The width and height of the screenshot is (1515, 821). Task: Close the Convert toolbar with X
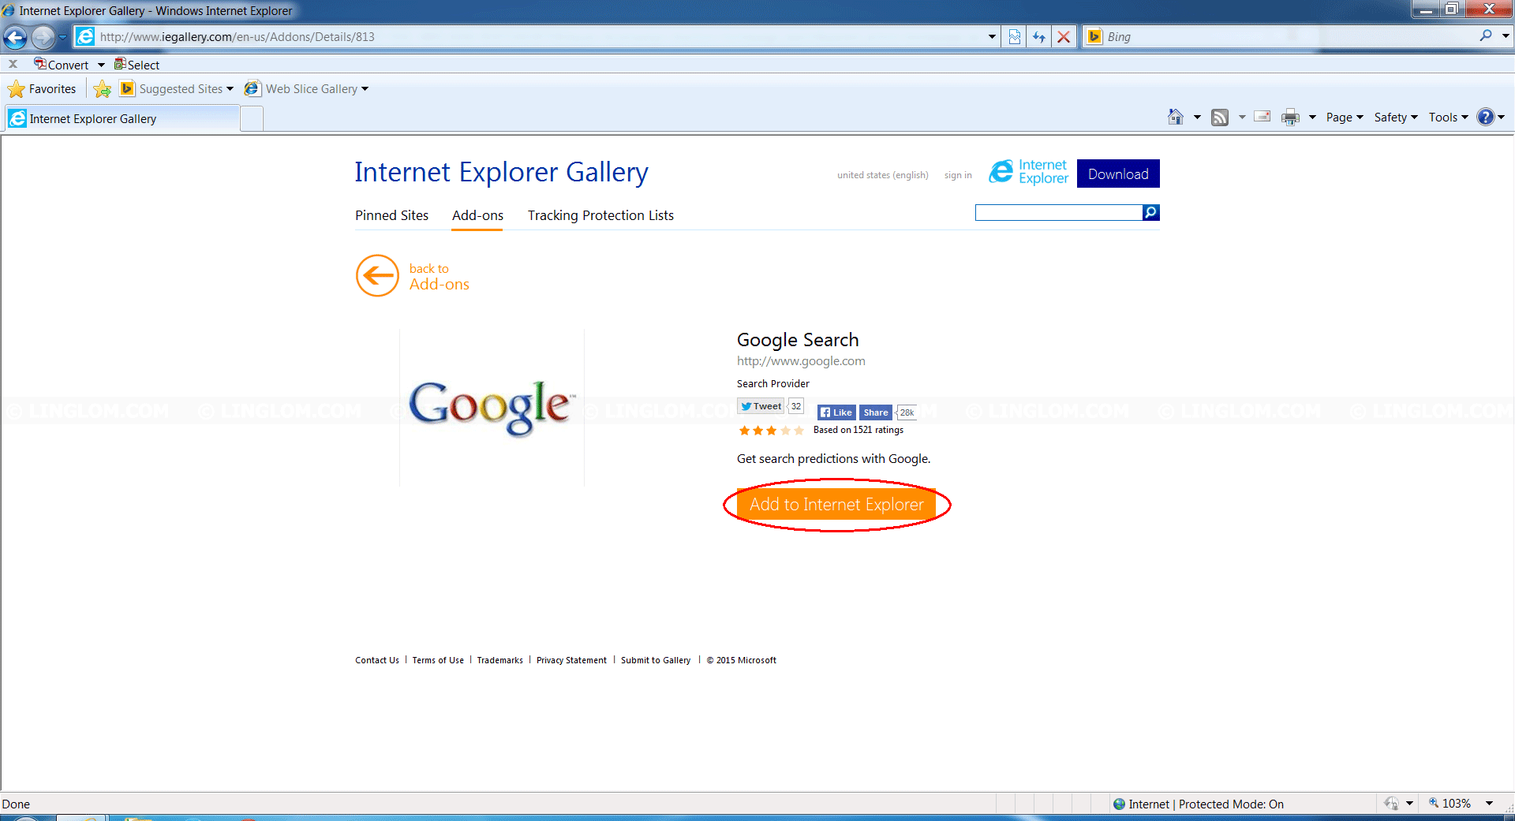pyautogui.click(x=13, y=65)
